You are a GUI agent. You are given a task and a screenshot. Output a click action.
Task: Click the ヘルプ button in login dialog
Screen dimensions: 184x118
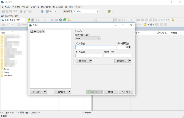tap(126, 92)
